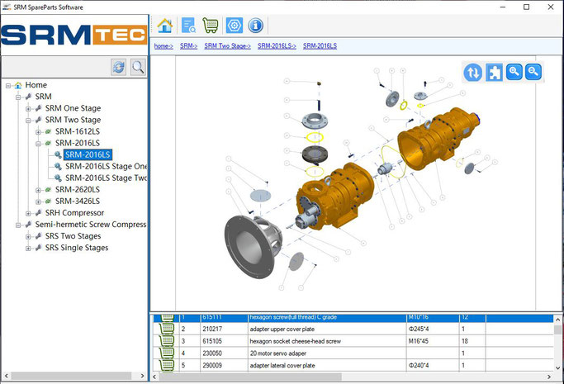
Task: Expand the SRS Two Stages node
Action: (x=28, y=236)
